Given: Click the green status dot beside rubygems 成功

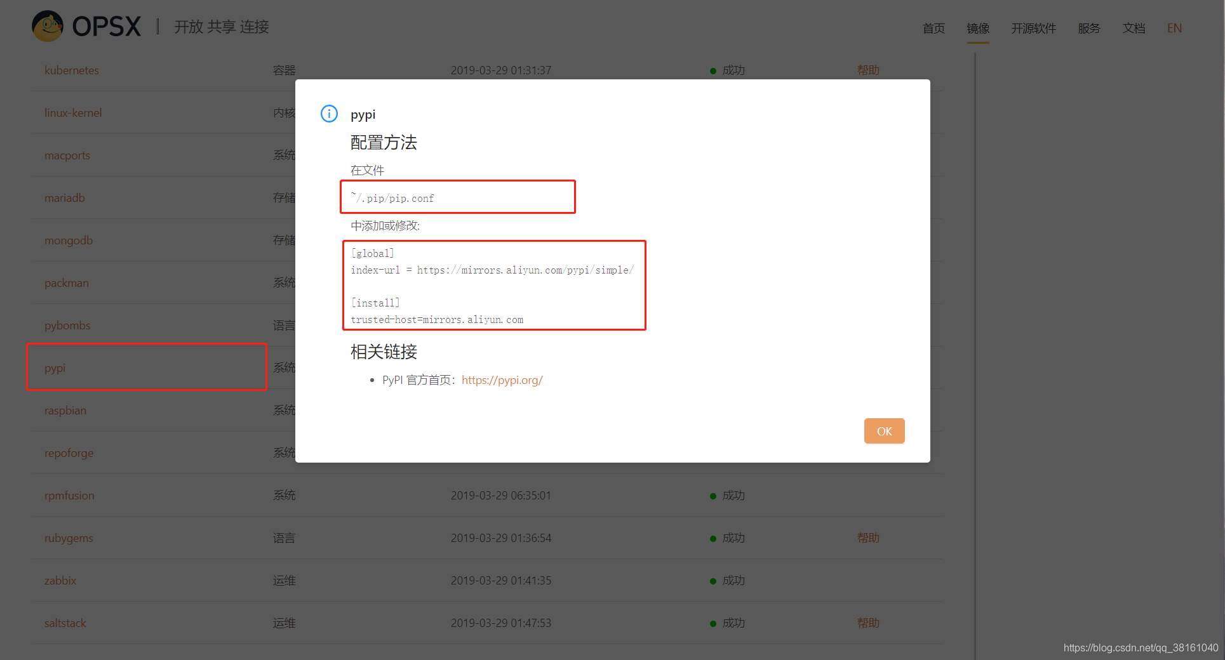Looking at the screenshot, I should click(713, 538).
